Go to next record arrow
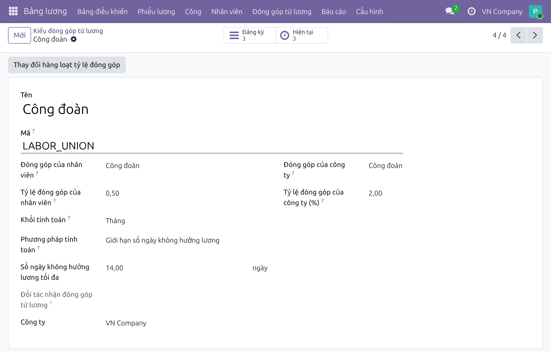Screen dimensions: 551x352 coord(535,35)
